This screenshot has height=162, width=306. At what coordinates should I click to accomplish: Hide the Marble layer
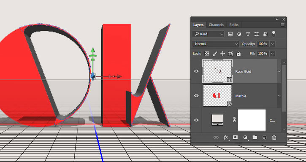196,96
